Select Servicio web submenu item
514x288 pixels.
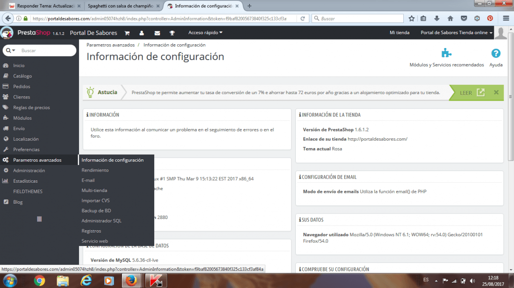coord(94,241)
